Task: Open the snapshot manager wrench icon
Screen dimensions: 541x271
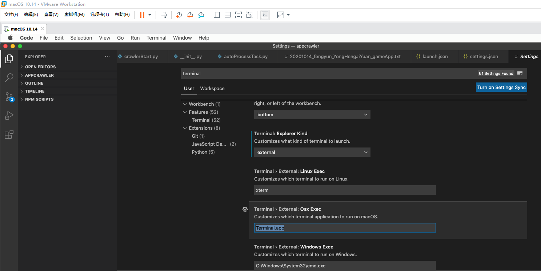Action: [x=201, y=15]
